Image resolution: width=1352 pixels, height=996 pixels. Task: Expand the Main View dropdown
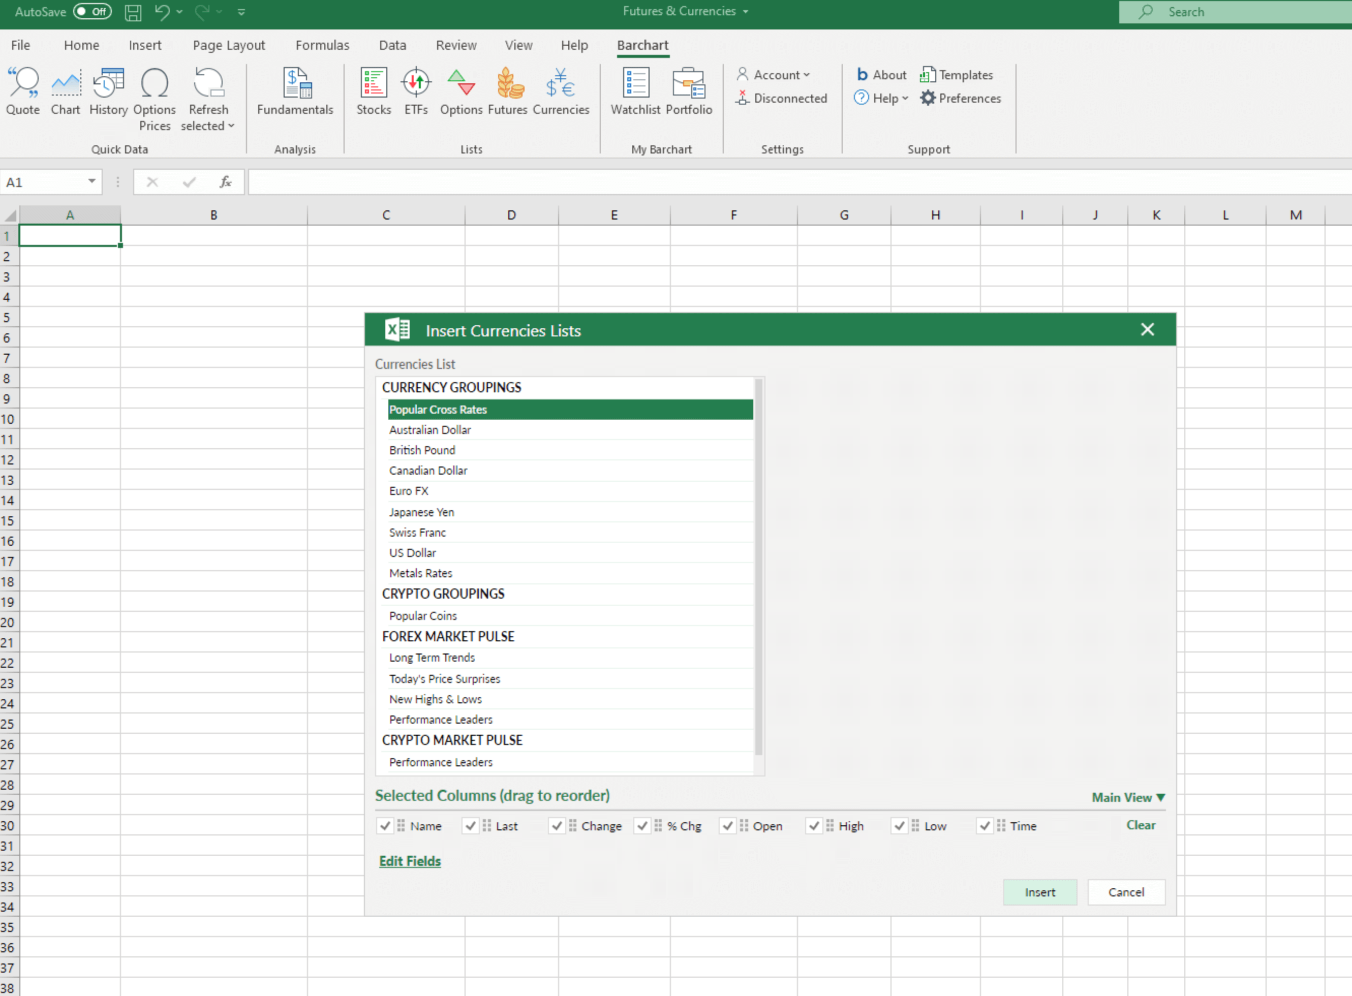[x=1128, y=797]
